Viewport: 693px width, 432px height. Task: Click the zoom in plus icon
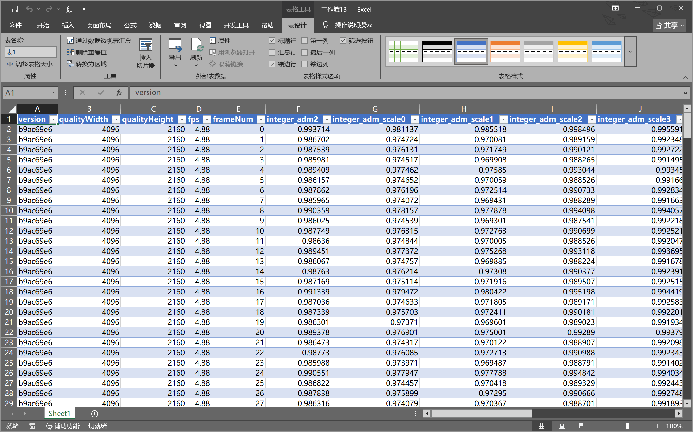pyautogui.click(x=657, y=426)
